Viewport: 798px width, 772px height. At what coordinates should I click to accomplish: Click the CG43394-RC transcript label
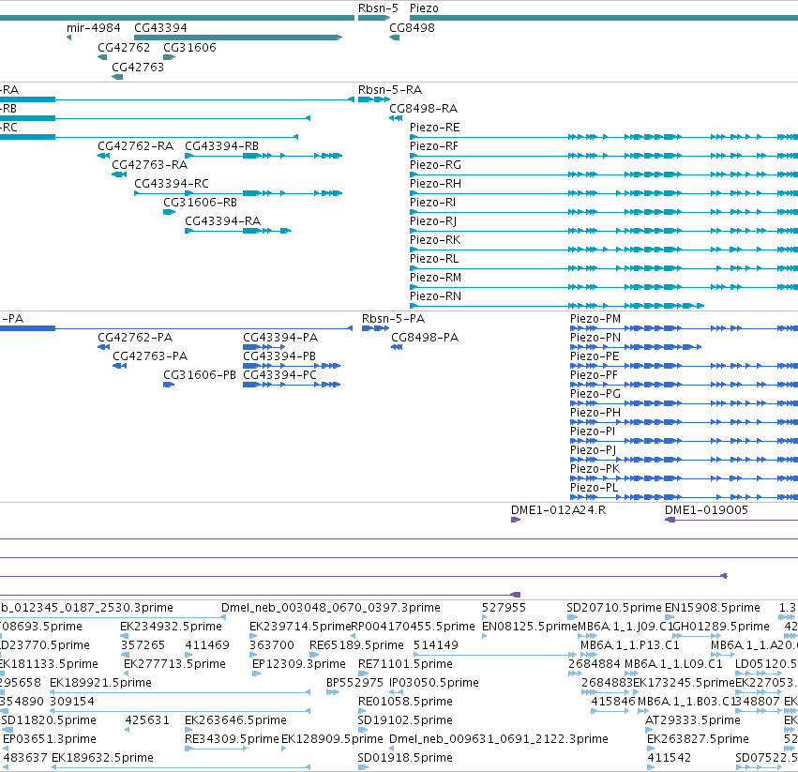pos(171,183)
